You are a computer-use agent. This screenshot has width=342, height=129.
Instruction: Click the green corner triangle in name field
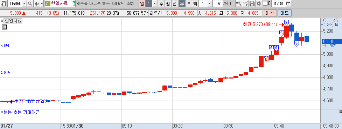coord(74,2)
